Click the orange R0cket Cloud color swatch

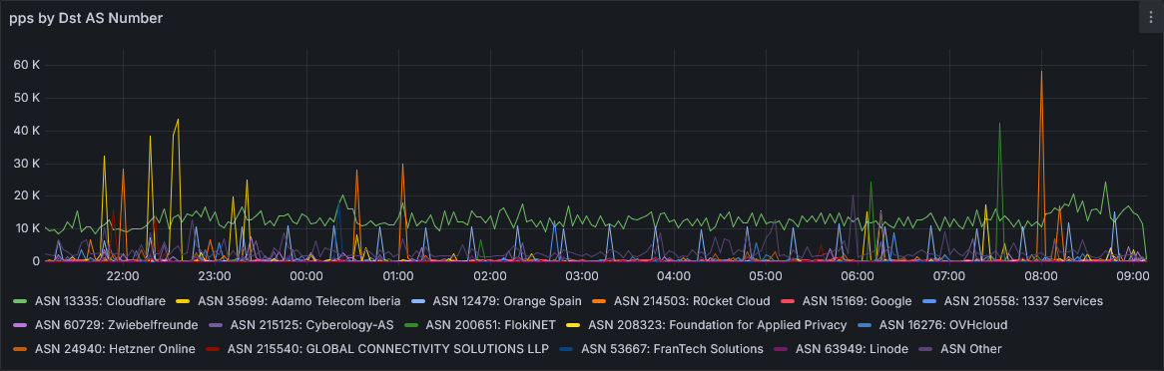pos(600,302)
